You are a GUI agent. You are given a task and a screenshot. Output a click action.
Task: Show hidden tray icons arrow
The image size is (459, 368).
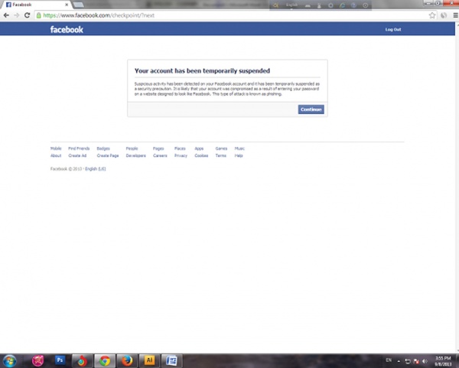pos(399,361)
